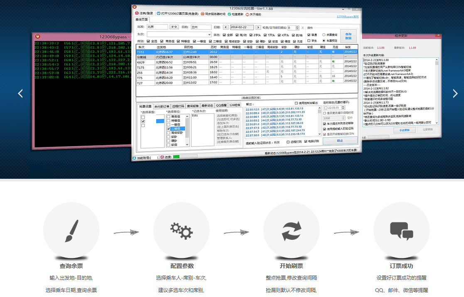Go to next carousel slide arrow

click(455, 94)
